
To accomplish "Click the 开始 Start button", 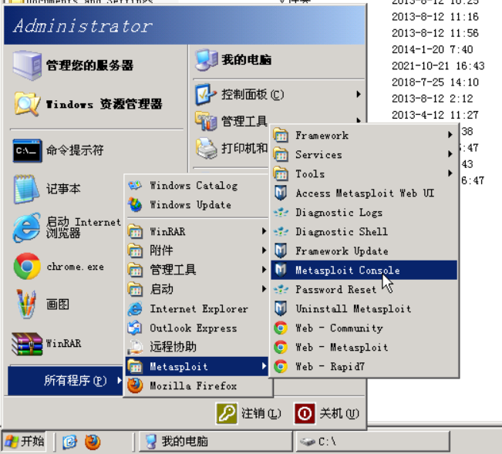I will click(x=24, y=442).
